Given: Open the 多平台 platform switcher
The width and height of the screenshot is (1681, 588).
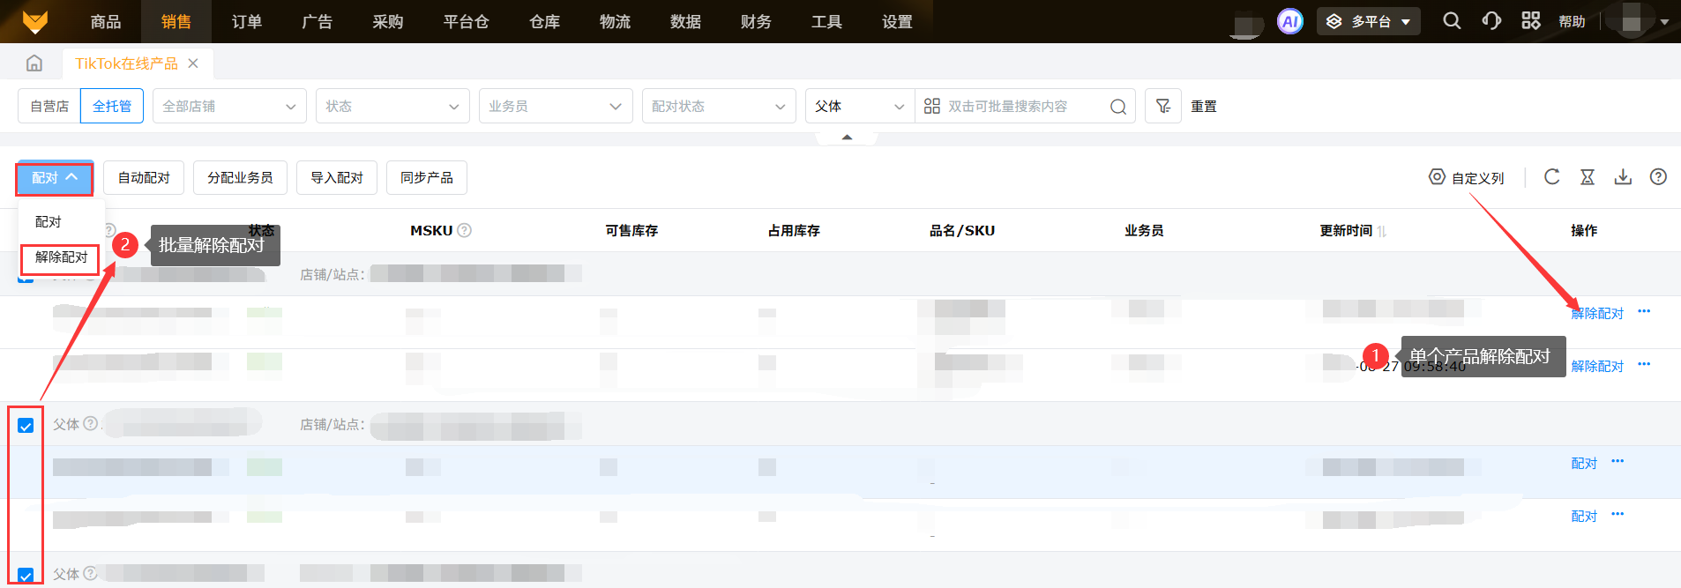Looking at the screenshot, I should (x=1368, y=21).
